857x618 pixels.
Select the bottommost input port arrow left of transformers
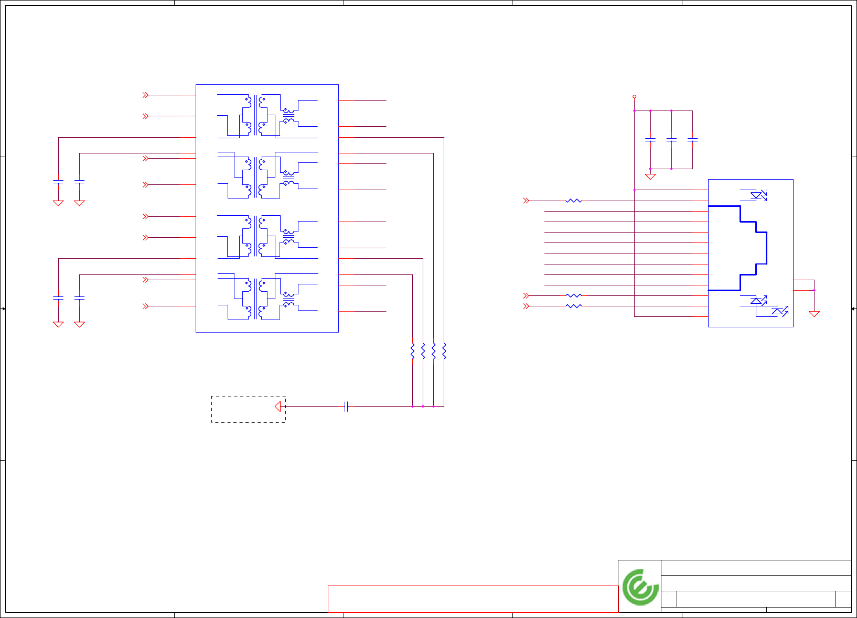145,306
